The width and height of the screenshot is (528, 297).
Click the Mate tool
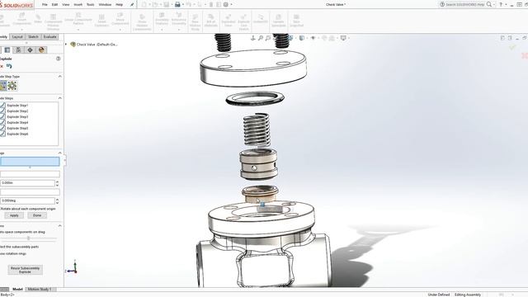tap(38, 19)
